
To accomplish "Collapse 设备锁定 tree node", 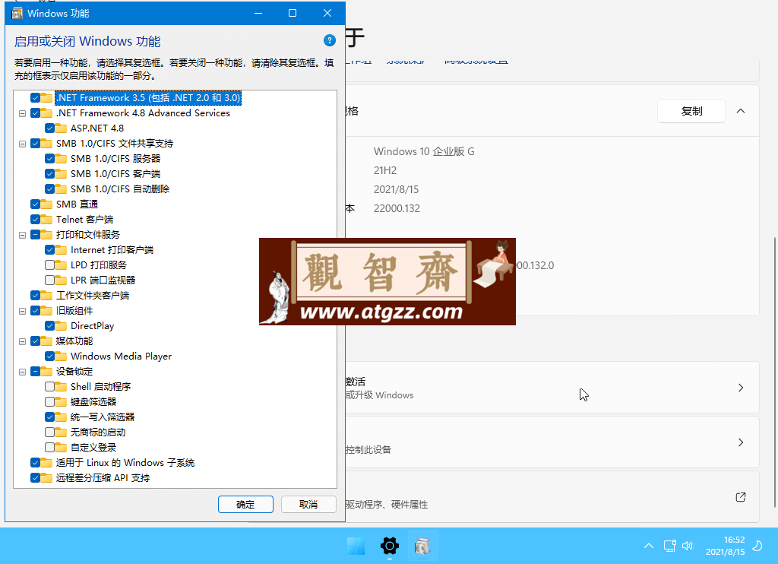I will pyautogui.click(x=22, y=372).
